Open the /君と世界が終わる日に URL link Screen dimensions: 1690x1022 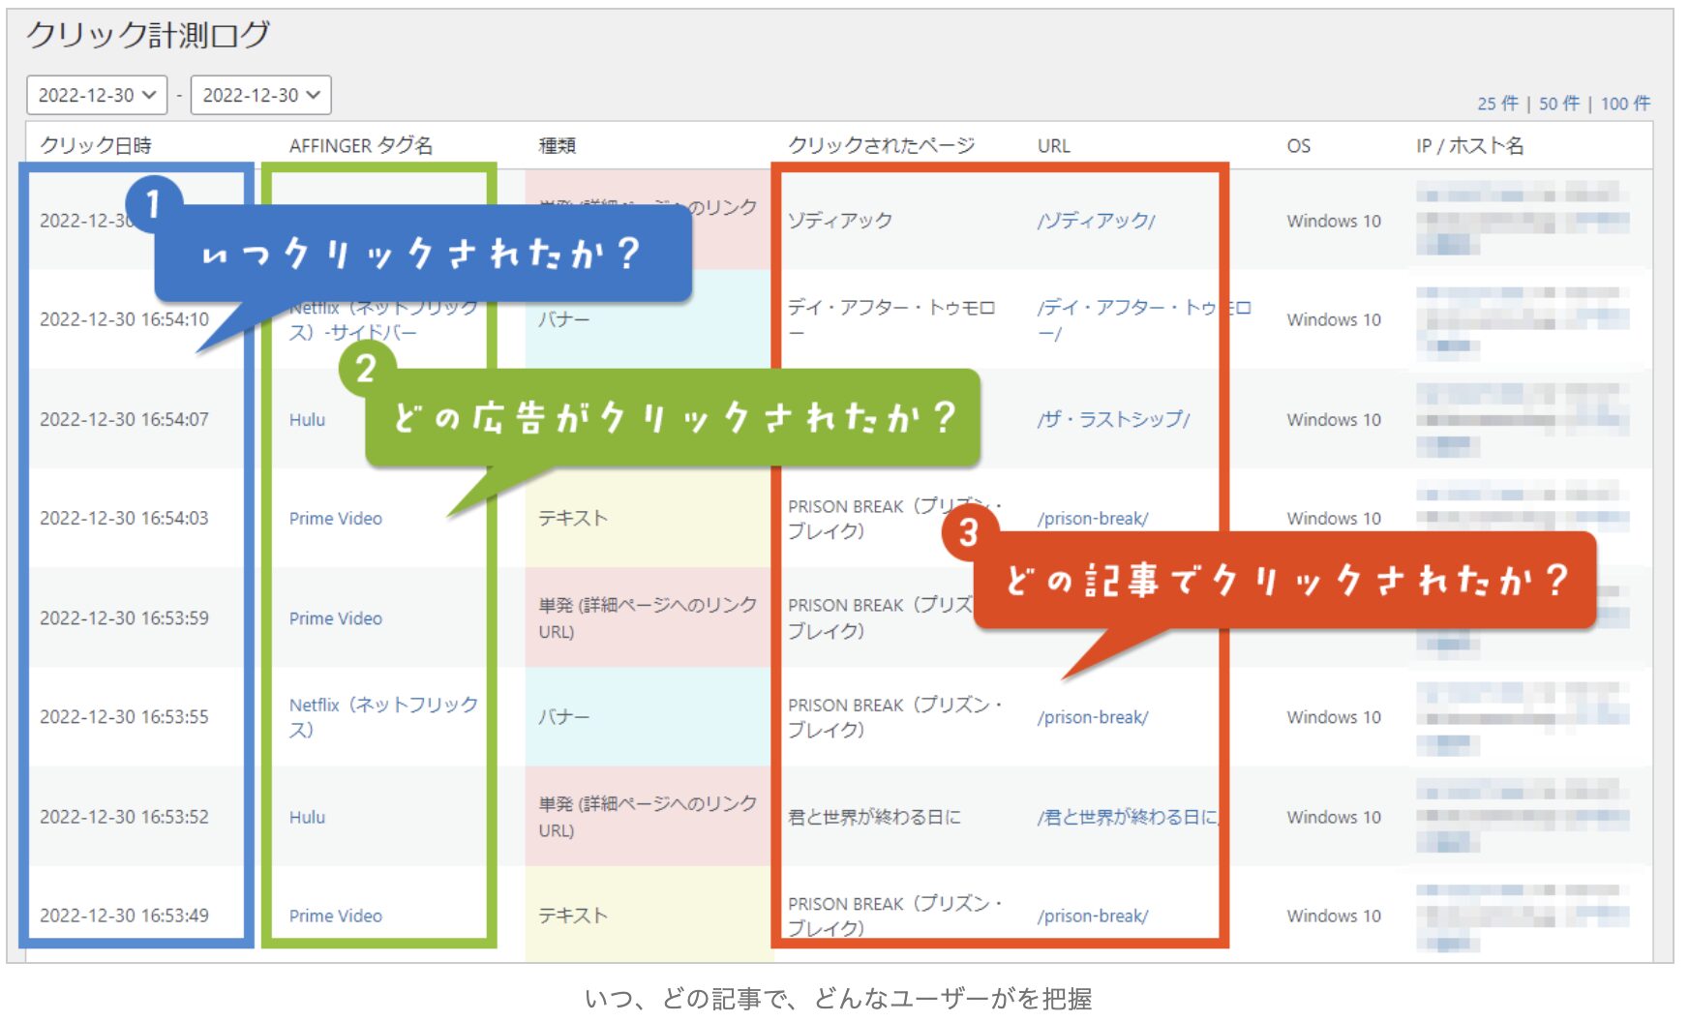tap(1128, 817)
